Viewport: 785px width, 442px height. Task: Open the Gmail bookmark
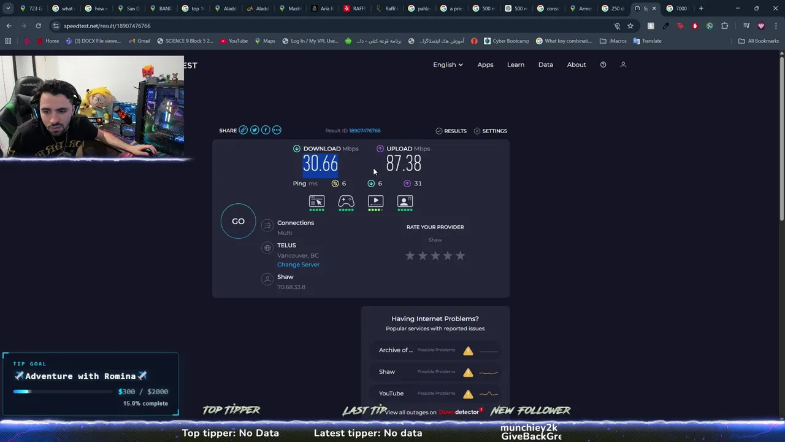(139, 41)
